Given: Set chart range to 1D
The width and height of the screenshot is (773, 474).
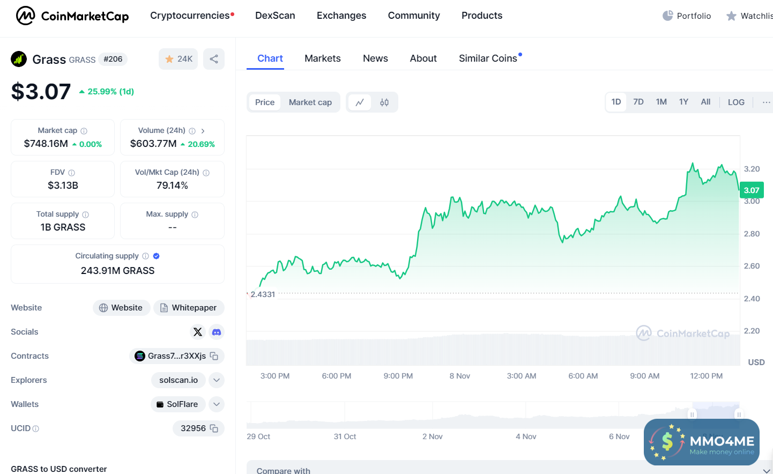Looking at the screenshot, I should (x=616, y=102).
